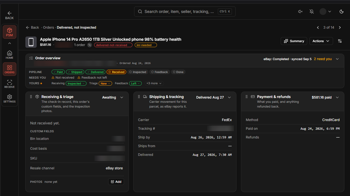Open the Receive scanner page
The height and width of the screenshot is (196, 350).
[x=9, y=84]
